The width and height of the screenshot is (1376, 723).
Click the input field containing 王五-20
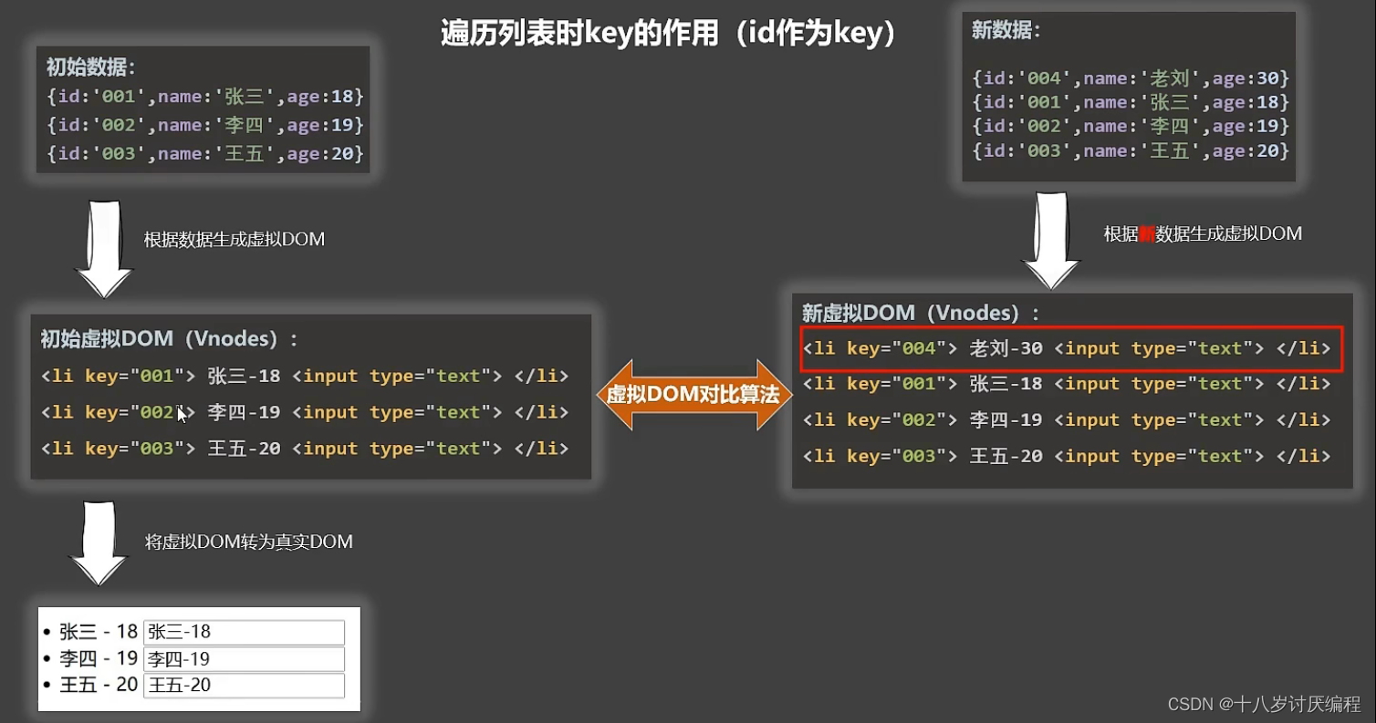click(244, 685)
